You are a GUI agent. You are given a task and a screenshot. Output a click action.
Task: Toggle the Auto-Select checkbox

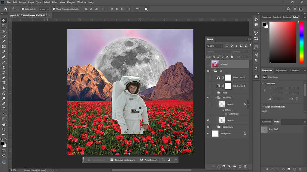pos(23,9)
